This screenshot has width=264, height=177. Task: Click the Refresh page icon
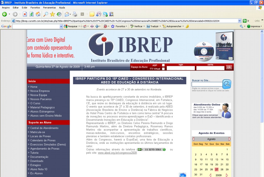click(x=31, y=14)
